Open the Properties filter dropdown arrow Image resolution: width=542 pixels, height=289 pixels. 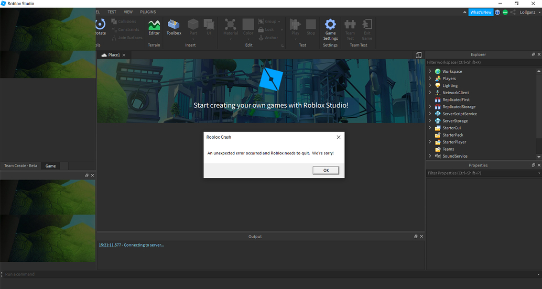[539, 173]
